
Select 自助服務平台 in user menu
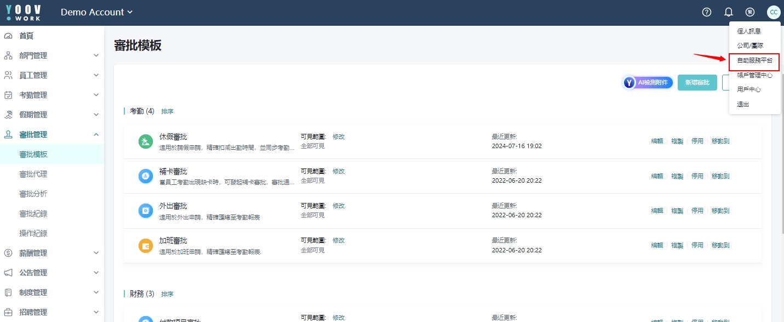pyautogui.click(x=754, y=61)
